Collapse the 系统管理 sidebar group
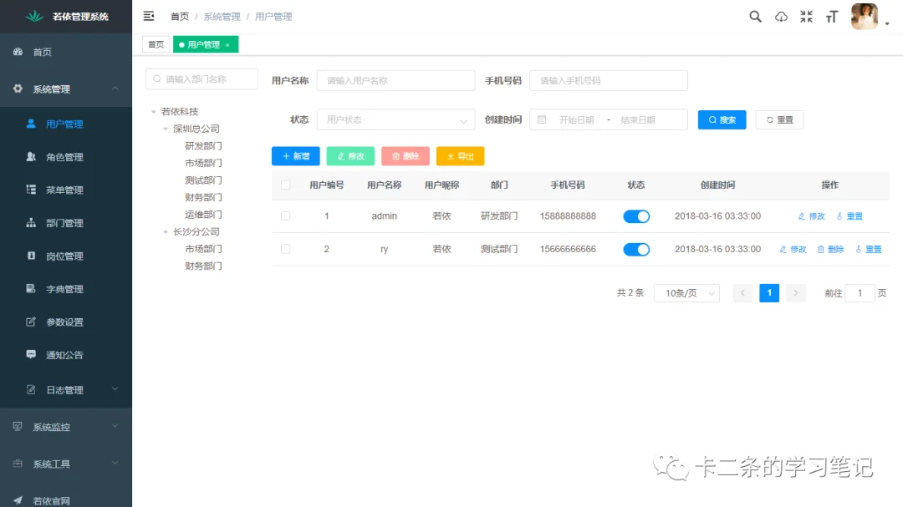903x507 pixels. [x=115, y=89]
